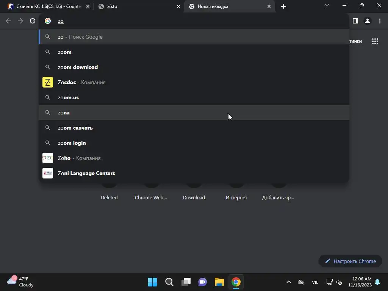Open File Explorer from taskbar
This screenshot has width=388, height=291.
pos(219,282)
